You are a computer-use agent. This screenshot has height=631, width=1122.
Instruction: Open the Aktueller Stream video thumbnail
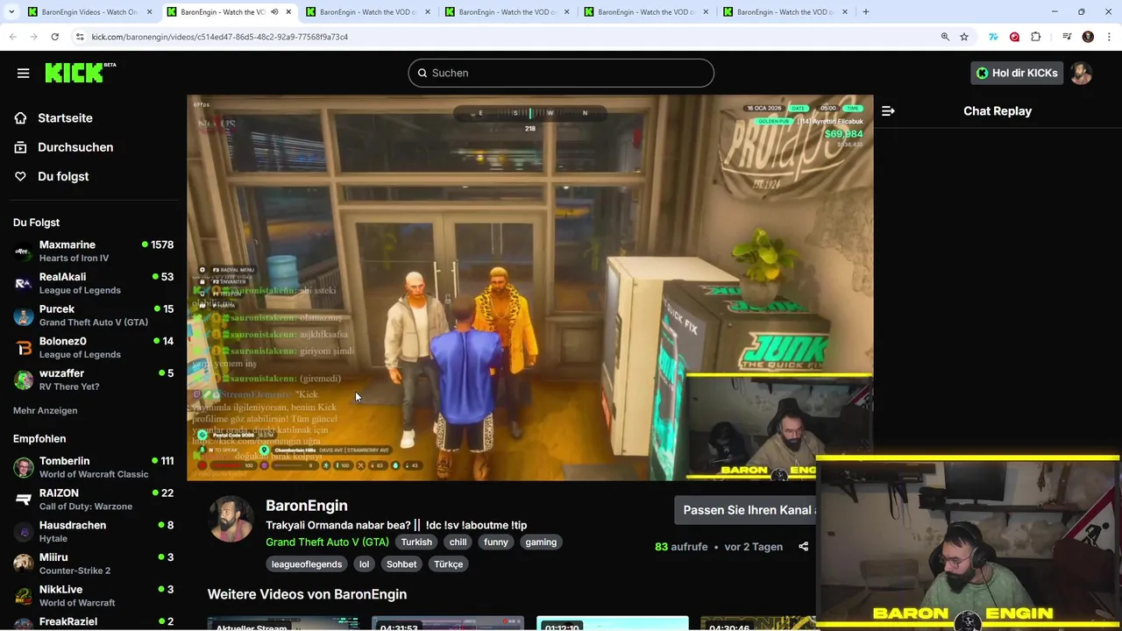coord(283,624)
